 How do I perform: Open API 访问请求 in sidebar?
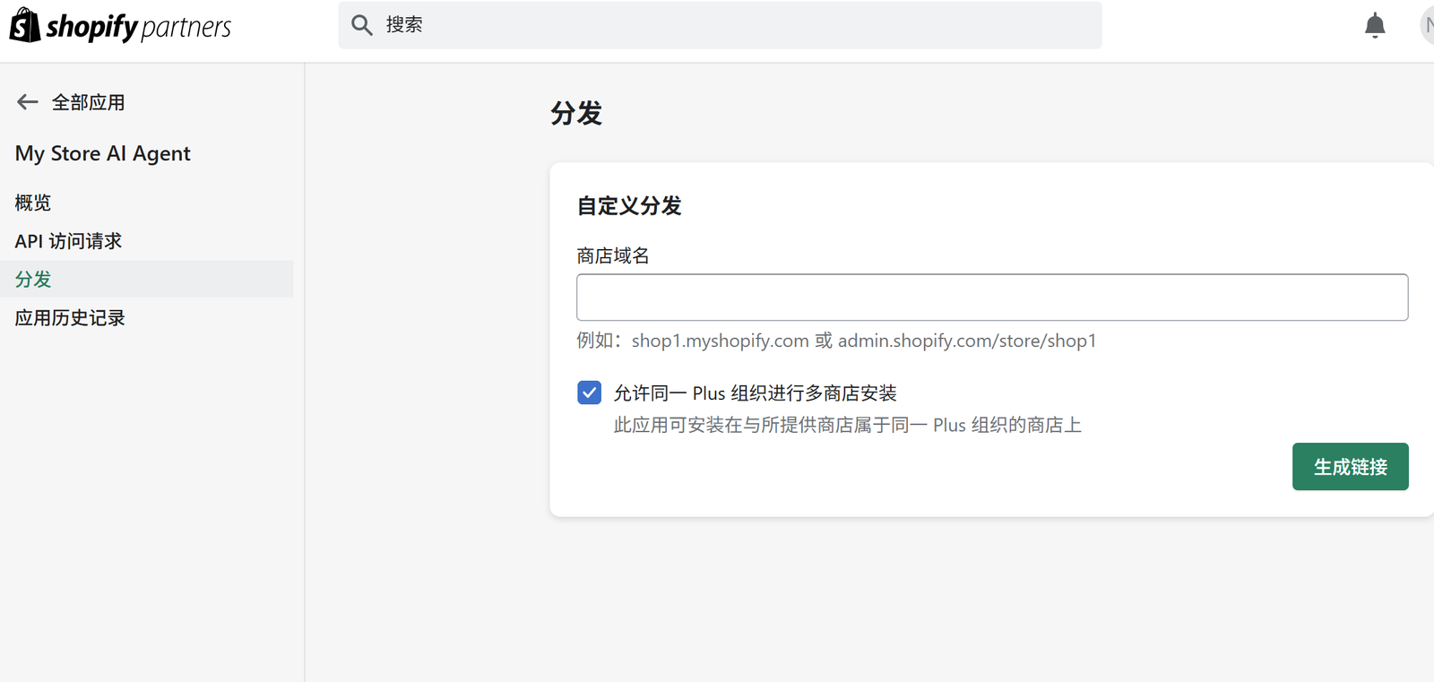[x=68, y=241]
